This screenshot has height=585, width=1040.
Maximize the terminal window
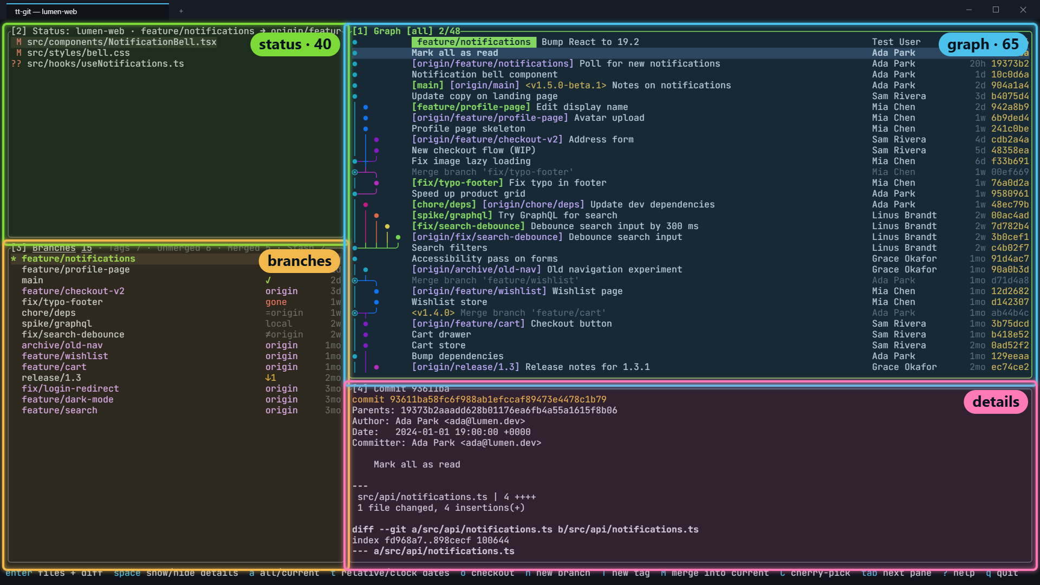coord(996,10)
